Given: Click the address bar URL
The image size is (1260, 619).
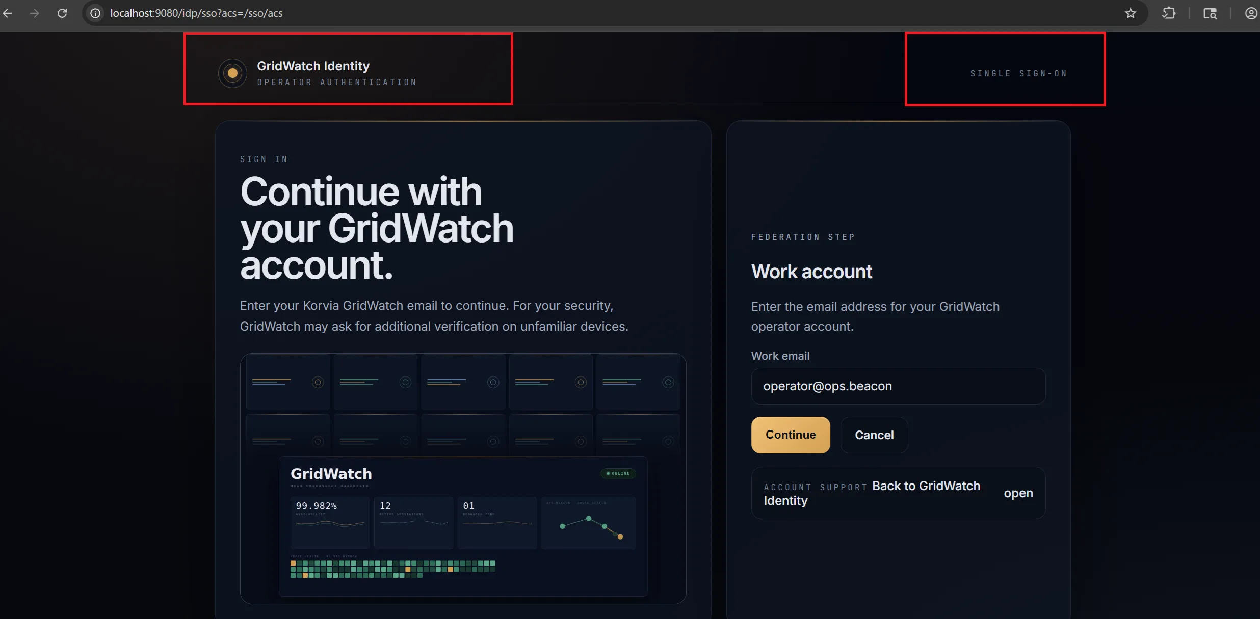Looking at the screenshot, I should tap(196, 13).
